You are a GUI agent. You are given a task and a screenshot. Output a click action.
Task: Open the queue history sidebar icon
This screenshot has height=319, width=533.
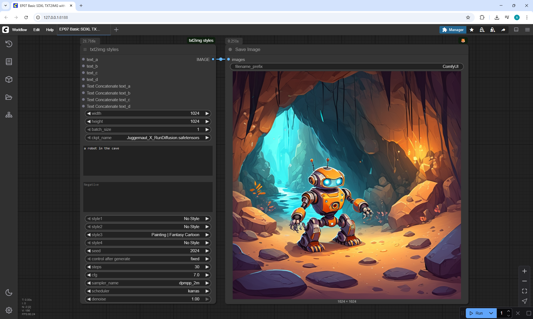click(x=9, y=44)
